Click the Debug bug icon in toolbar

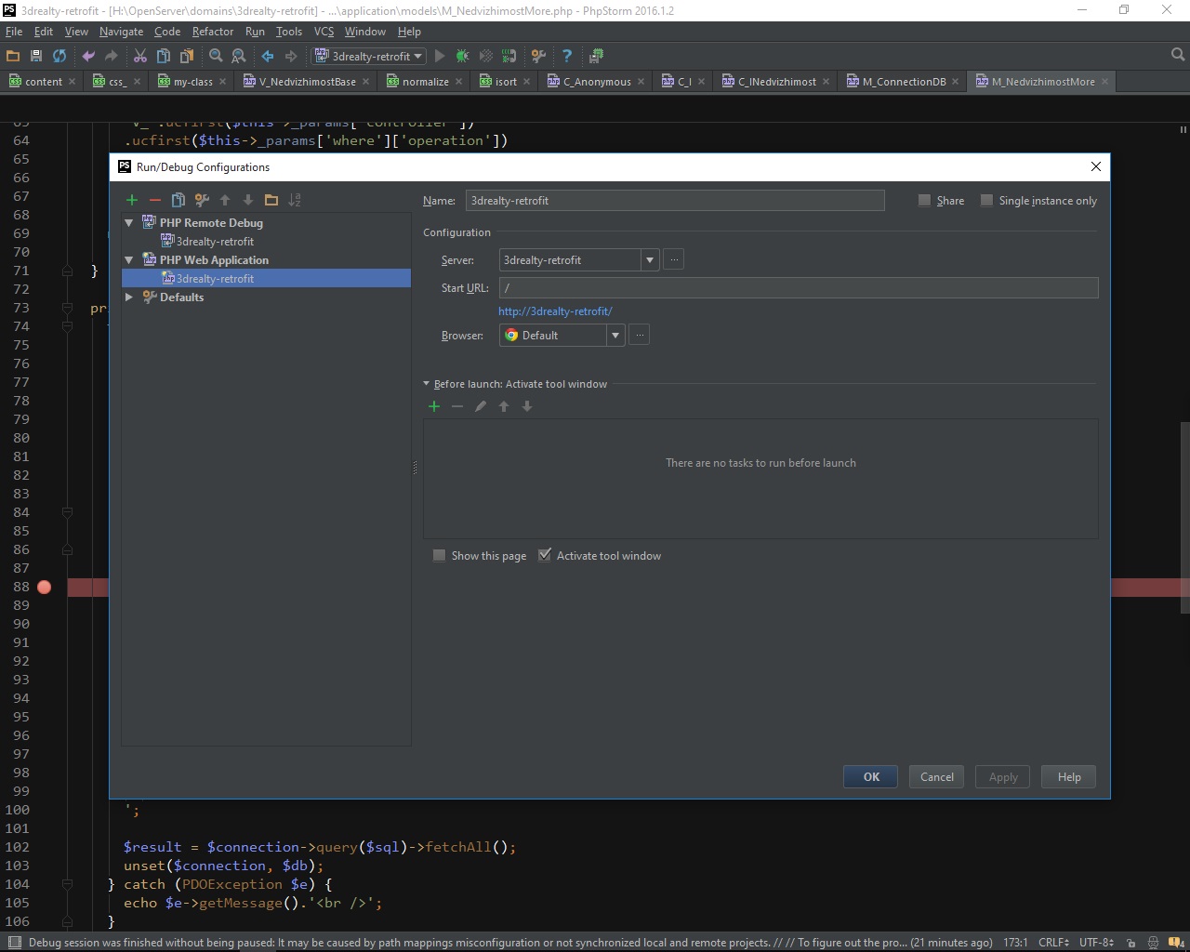click(462, 56)
